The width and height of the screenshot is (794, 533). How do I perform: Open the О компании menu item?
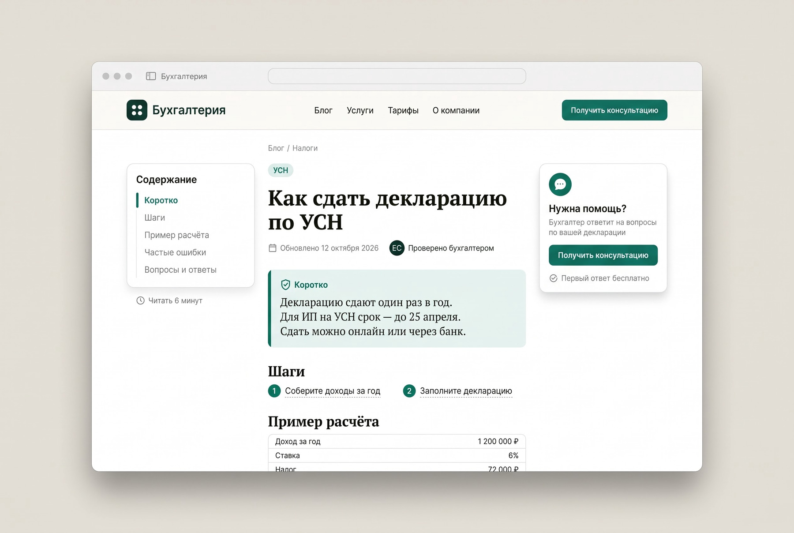(x=456, y=110)
